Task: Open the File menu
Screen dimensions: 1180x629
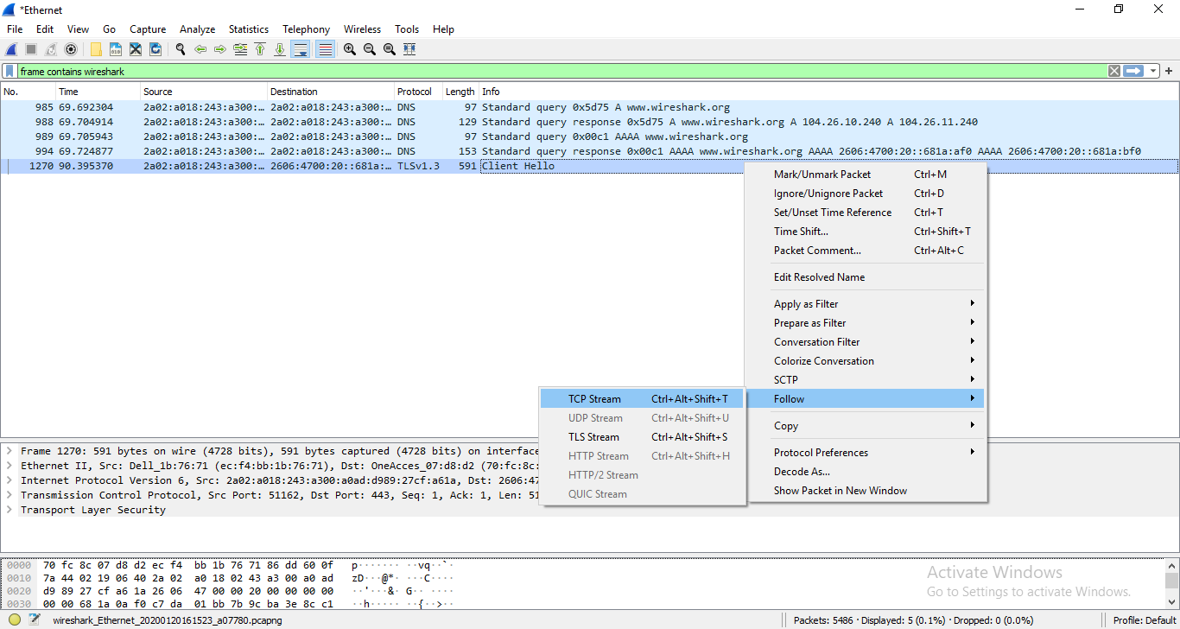Action: point(15,29)
